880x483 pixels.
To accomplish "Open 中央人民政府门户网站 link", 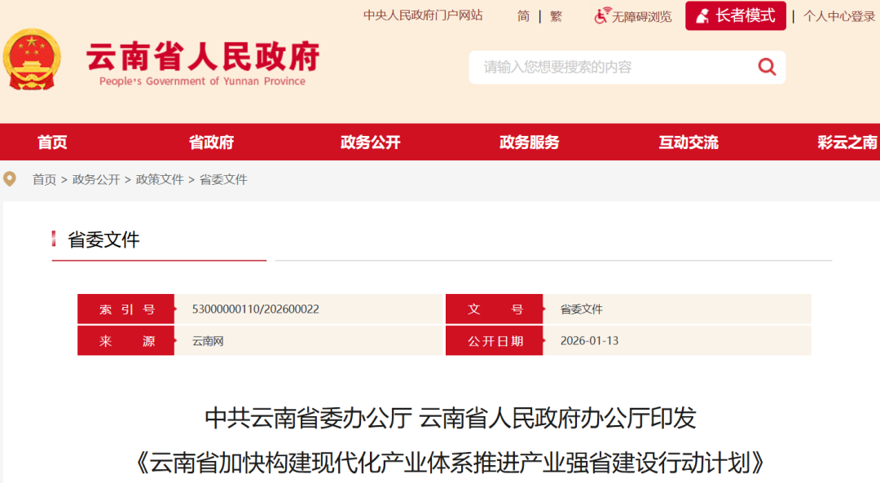I will (421, 15).
